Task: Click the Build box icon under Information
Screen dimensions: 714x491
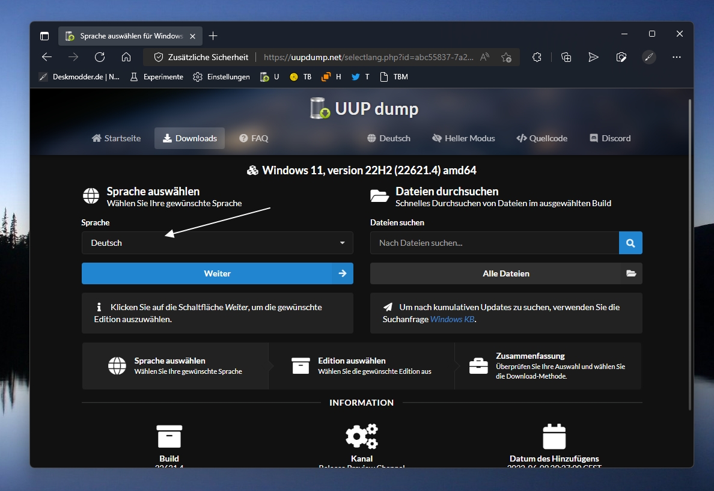Action: point(169,436)
